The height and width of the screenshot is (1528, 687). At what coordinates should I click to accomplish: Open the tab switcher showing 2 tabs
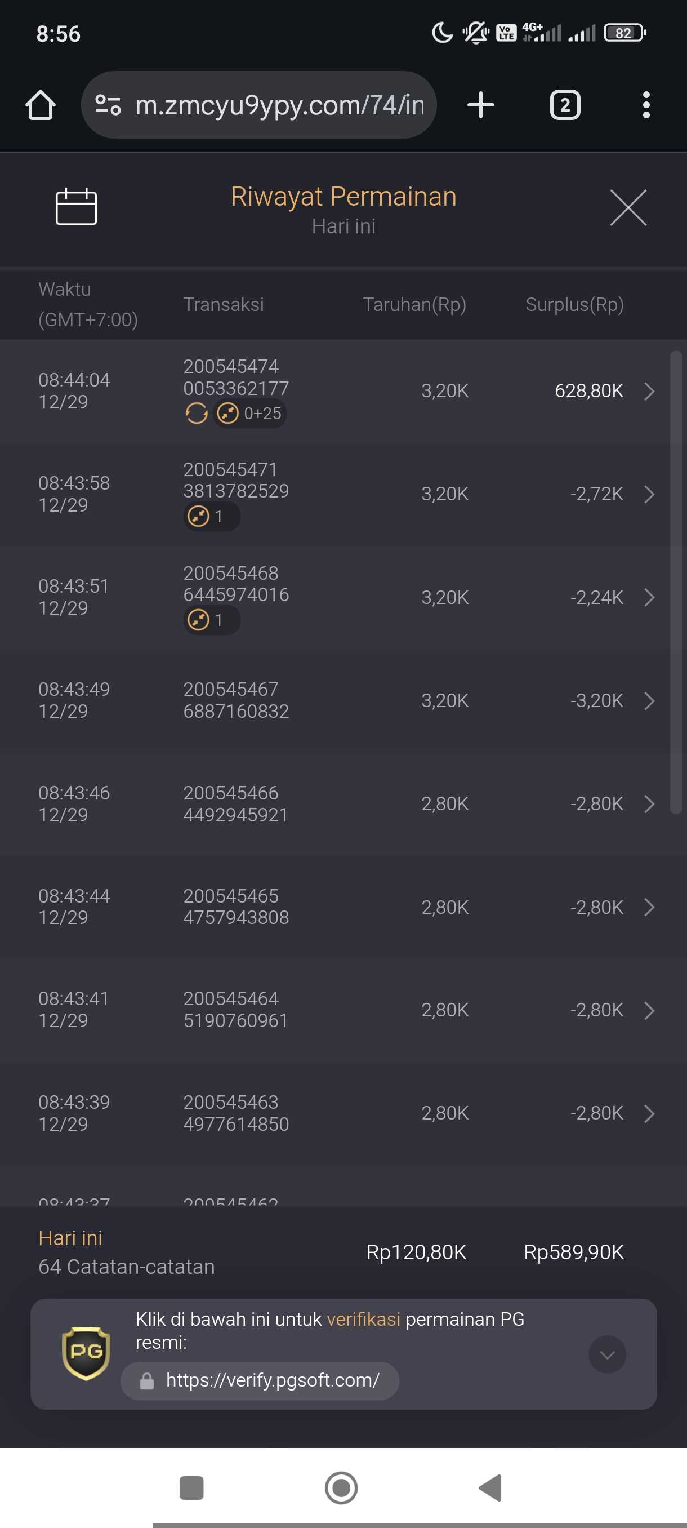point(564,105)
